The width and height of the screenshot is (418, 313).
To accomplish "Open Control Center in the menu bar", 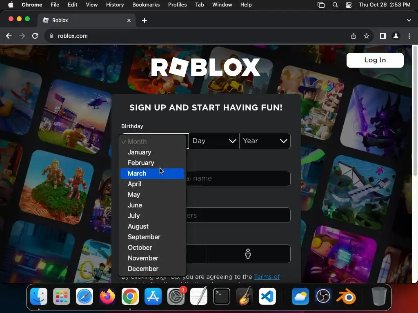I will coord(349,5).
